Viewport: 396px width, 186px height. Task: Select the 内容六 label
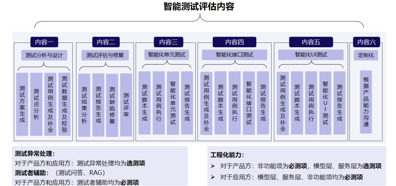coord(366,42)
